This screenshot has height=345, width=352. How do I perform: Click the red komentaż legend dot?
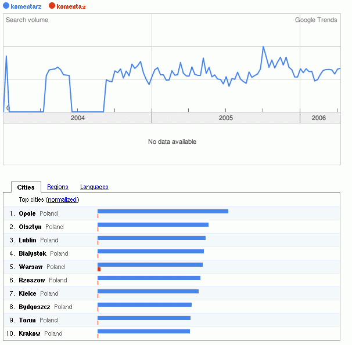pos(52,6)
